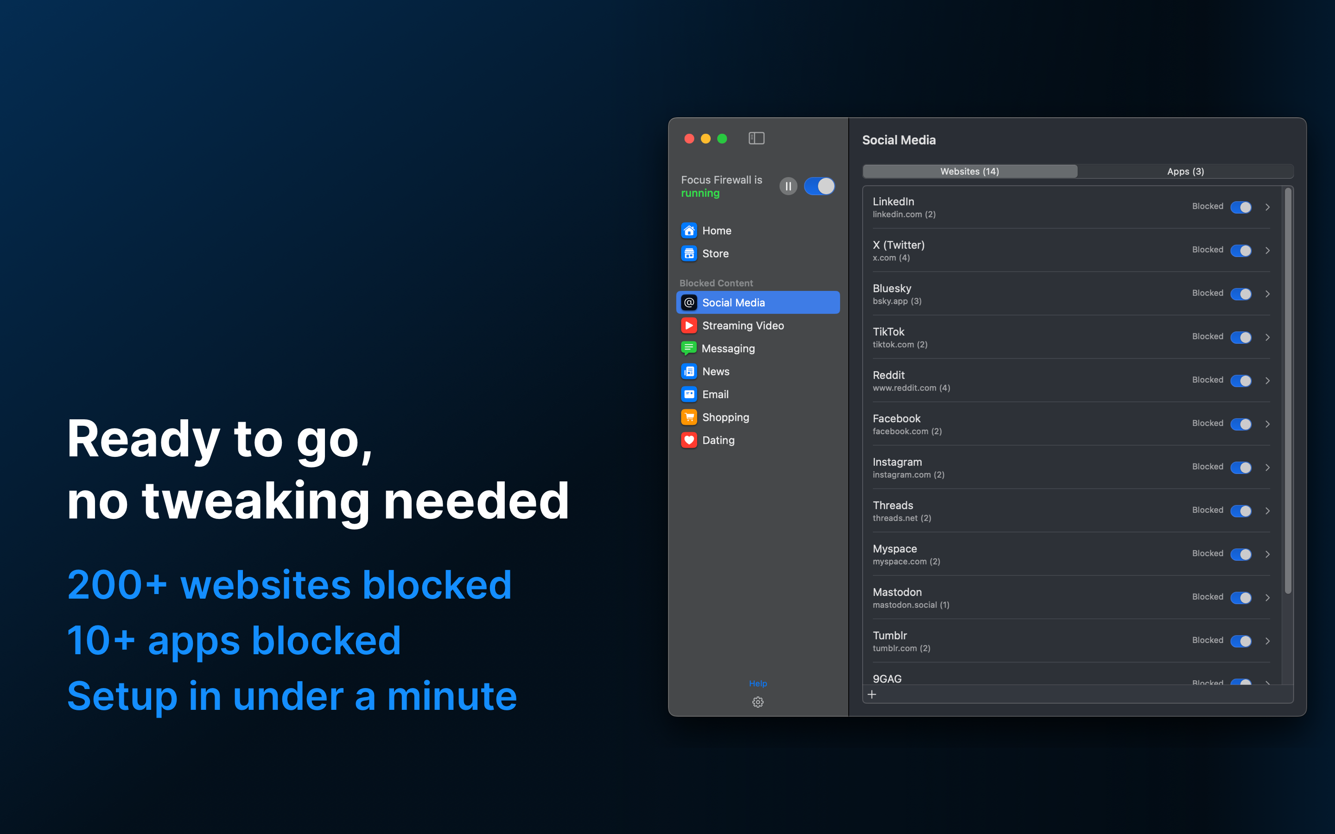Screen dimensions: 1335x834
Task: Turn off the main Focus Firewall switch
Action: tap(819, 186)
